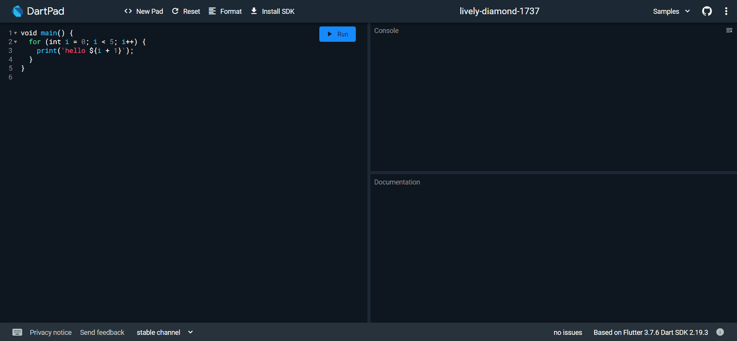Image resolution: width=737 pixels, height=341 pixels.
Task: Open the three-dot overflow menu
Action: click(x=726, y=11)
